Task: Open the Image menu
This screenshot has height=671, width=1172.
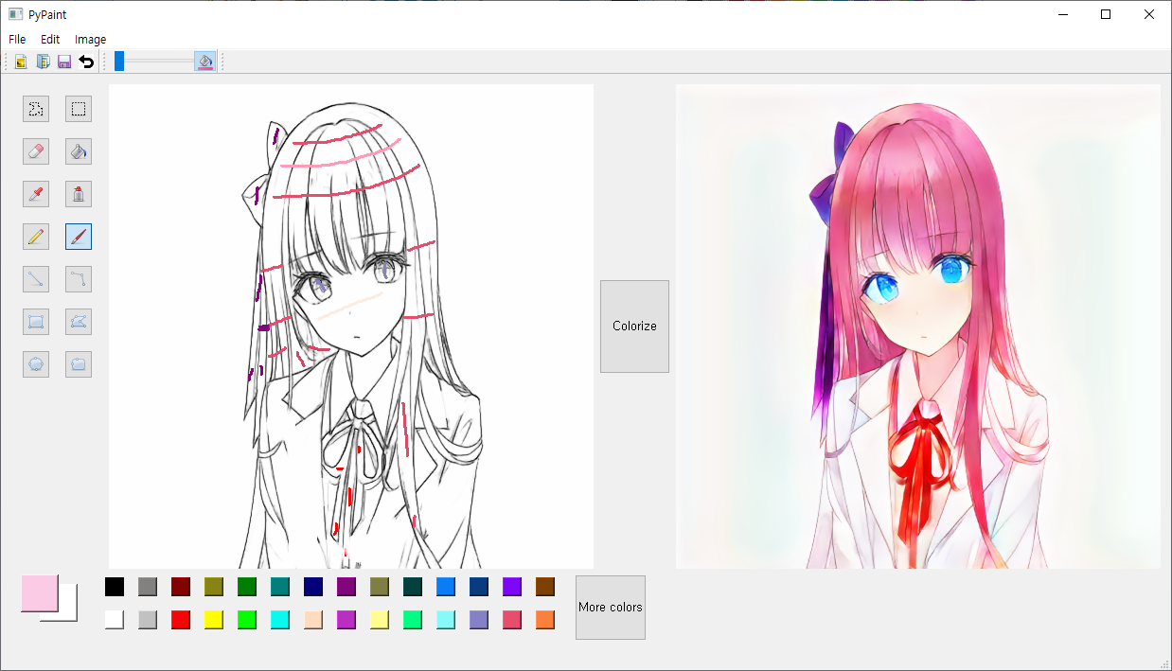Action: point(91,40)
